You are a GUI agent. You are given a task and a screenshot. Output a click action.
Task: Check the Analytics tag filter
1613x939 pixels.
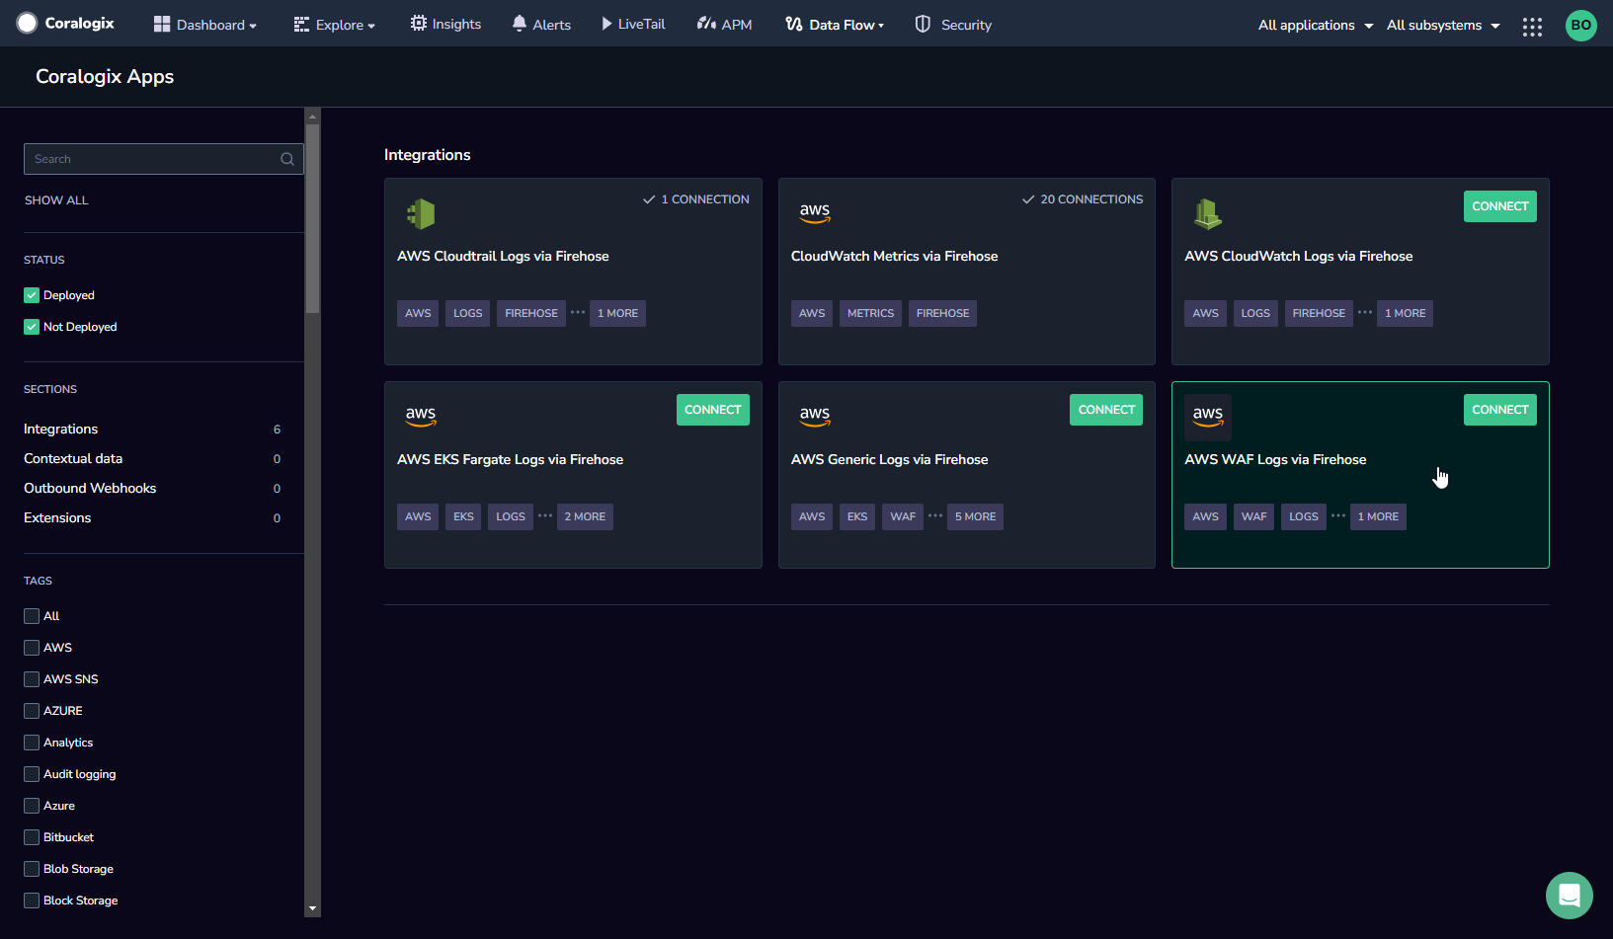click(x=32, y=743)
